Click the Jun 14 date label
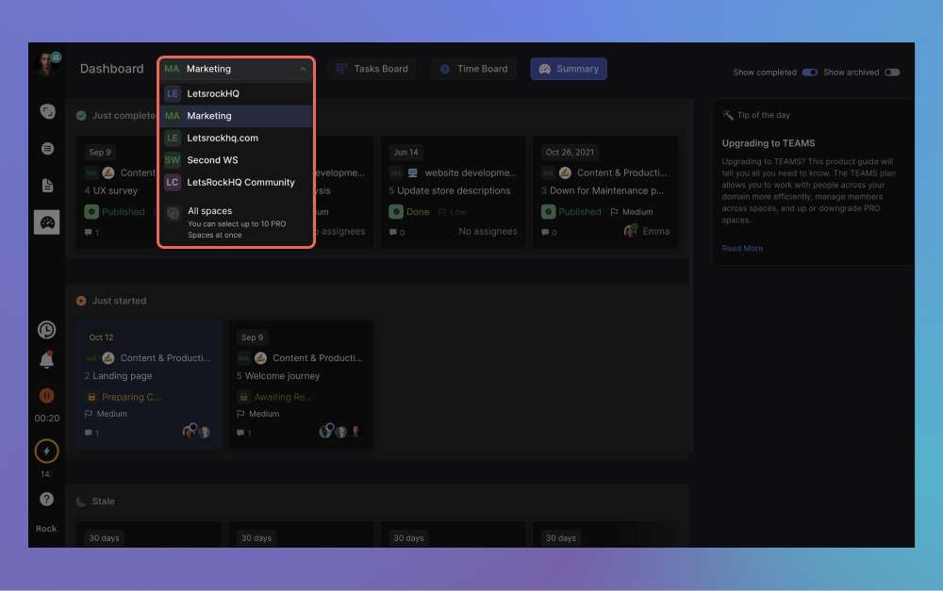 click(405, 152)
